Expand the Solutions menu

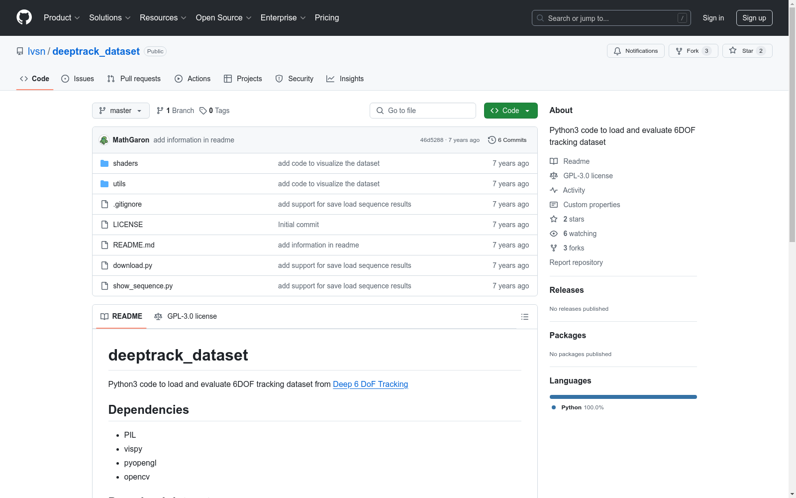(x=110, y=18)
